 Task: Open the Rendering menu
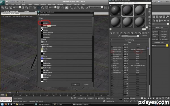coord(60,4)
